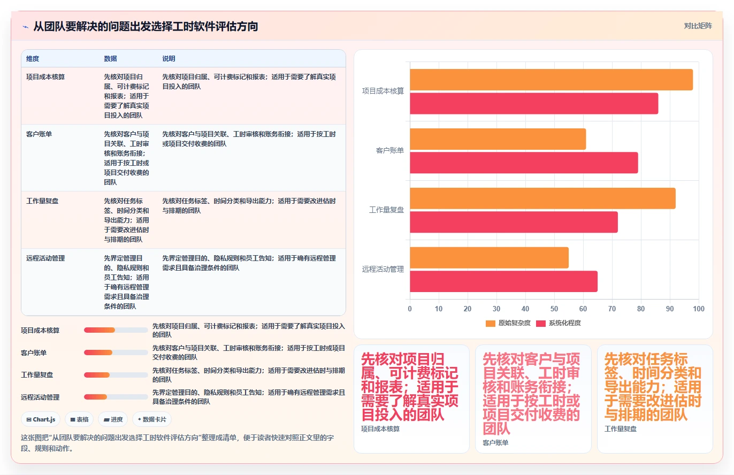Viewport: 734px width, 475px height.
Task: Open the 工作量复盘 data card
Action: tap(655, 399)
